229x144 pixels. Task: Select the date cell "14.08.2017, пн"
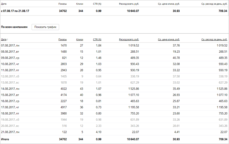pyautogui.click(x=10, y=88)
